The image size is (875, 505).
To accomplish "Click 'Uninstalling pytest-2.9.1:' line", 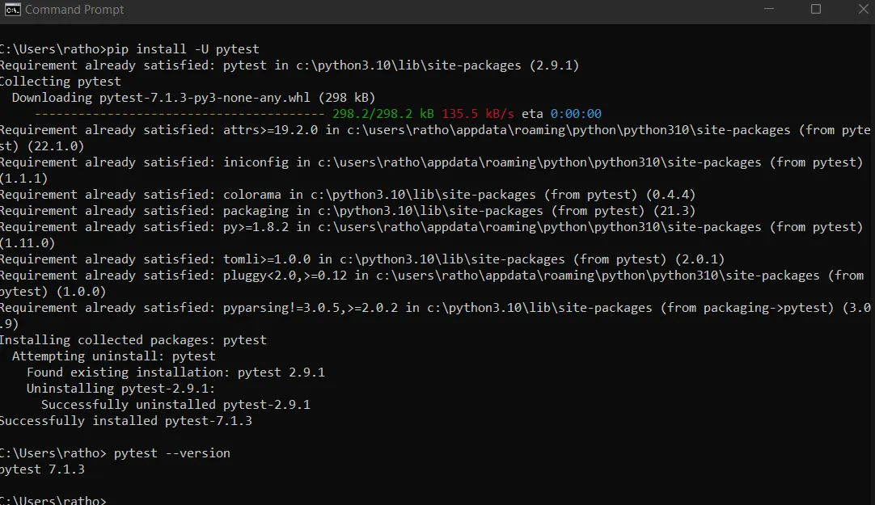I will click(x=121, y=389).
